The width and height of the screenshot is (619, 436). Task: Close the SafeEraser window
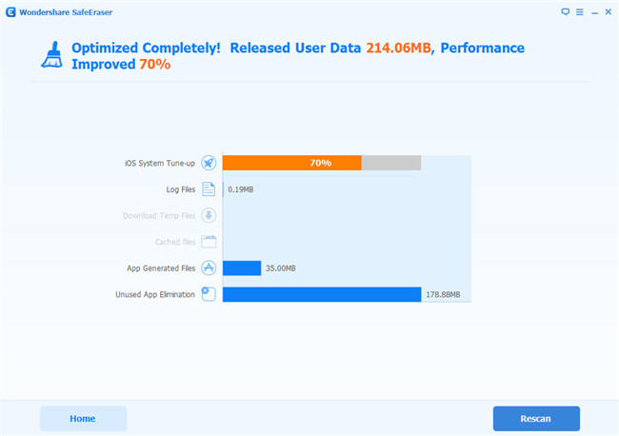tap(609, 11)
